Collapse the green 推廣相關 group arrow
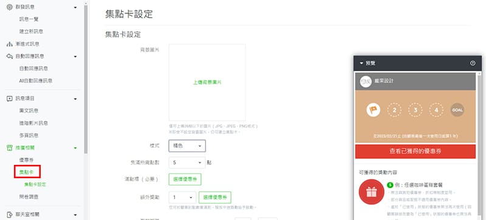 [x=75, y=148]
